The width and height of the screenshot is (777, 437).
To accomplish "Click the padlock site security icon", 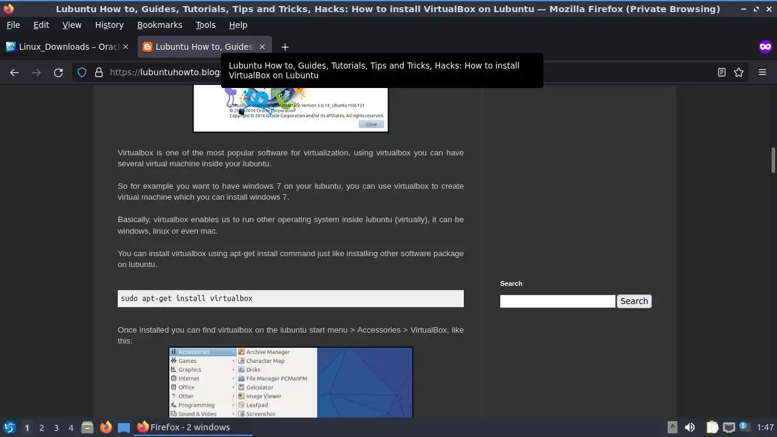I will click(99, 72).
